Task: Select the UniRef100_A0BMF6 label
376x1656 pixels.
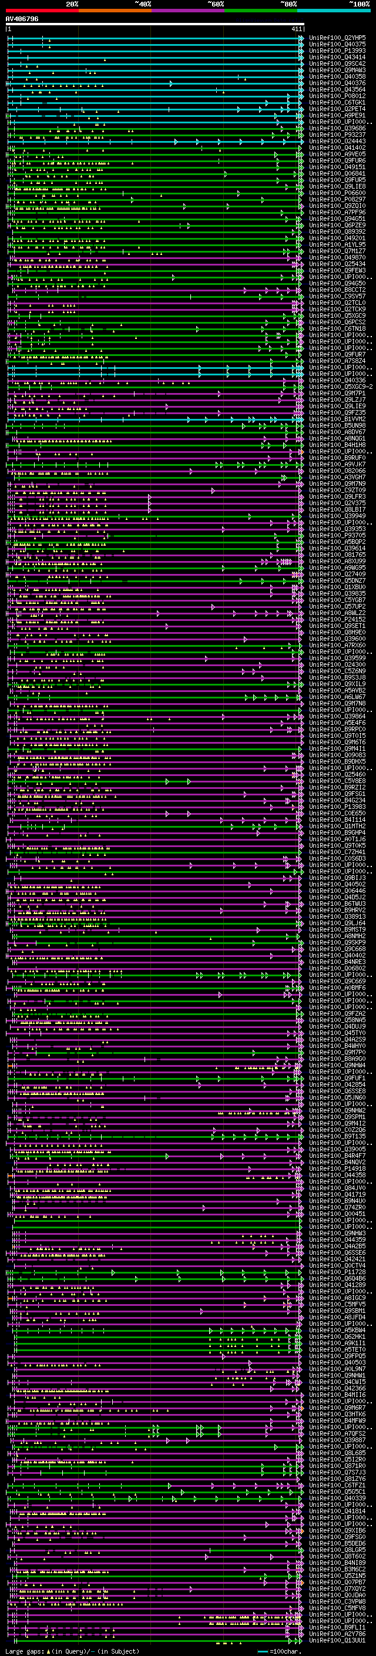Action: click(337, 987)
